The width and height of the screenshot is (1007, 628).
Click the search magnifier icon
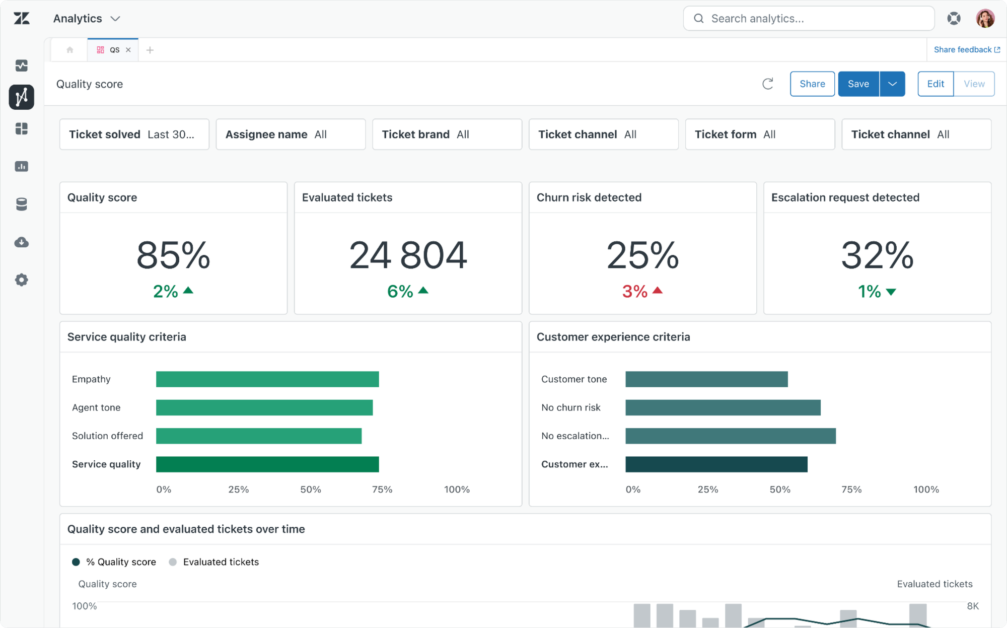coord(699,19)
